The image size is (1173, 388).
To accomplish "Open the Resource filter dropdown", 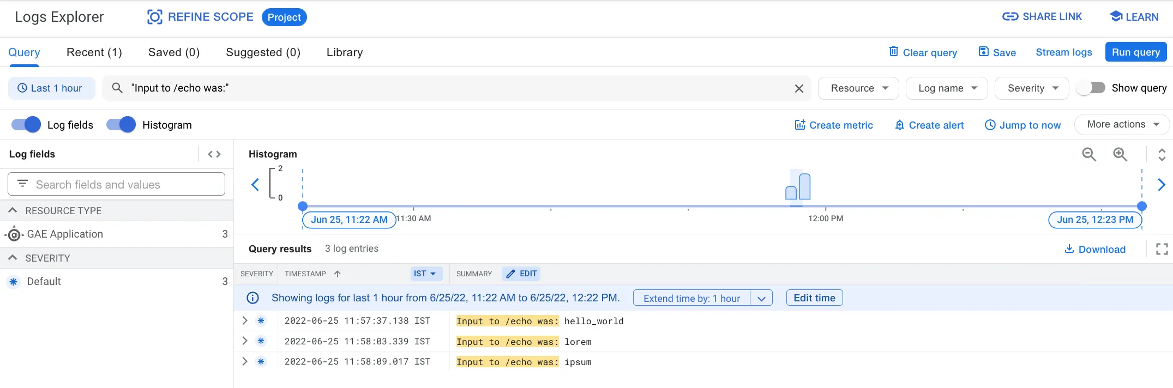I will pyautogui.click(x=858, y=88).
